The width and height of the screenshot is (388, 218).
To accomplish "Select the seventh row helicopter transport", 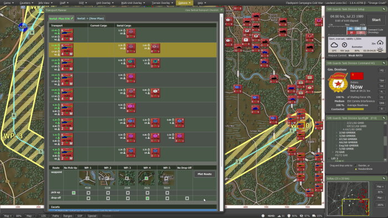I will tap(67, 124).
